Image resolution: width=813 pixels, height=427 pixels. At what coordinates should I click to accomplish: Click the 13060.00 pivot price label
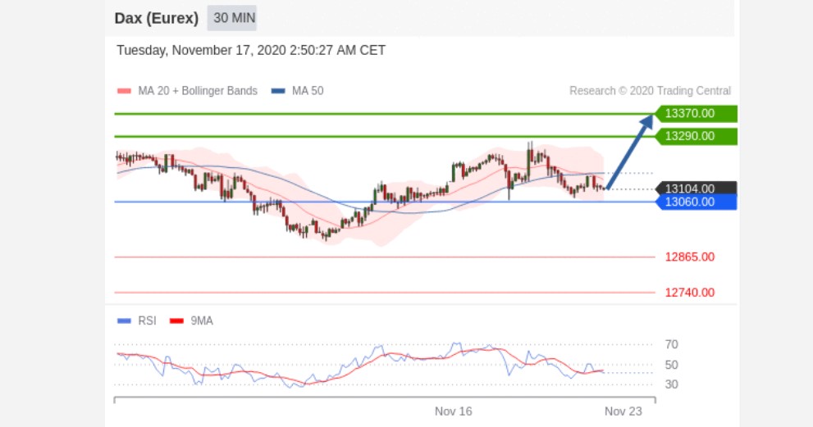(x=696, y=202)
